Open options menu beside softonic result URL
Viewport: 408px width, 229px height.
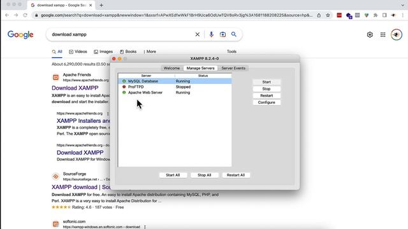(x=145, y=227)
